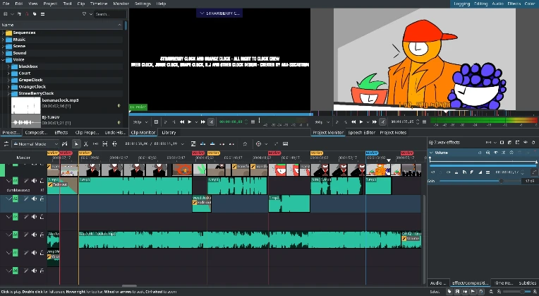Click the Search field in project bin
539x296 pixels.
click(x=110, y=14)
